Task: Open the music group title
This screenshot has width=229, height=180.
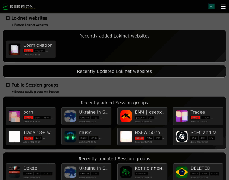Action: [85, 133]
